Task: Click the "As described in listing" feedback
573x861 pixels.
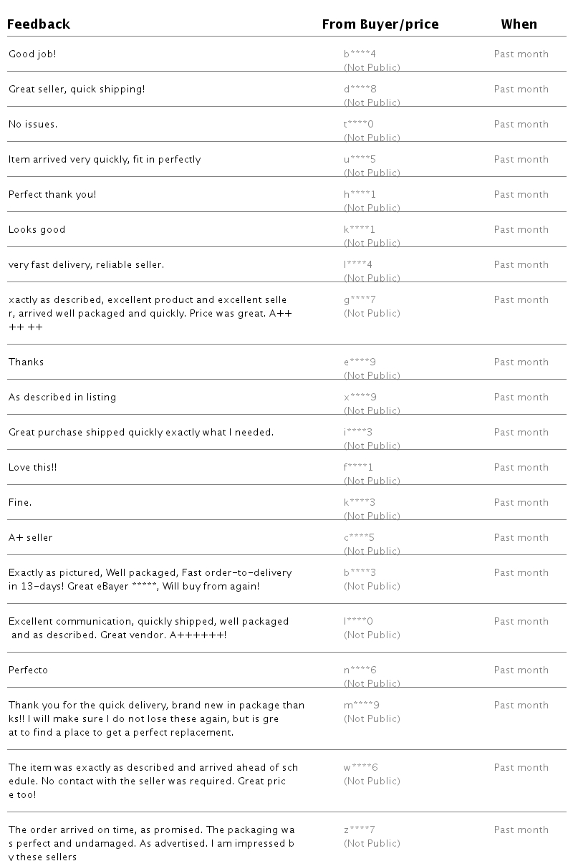Action: (62, 397)
